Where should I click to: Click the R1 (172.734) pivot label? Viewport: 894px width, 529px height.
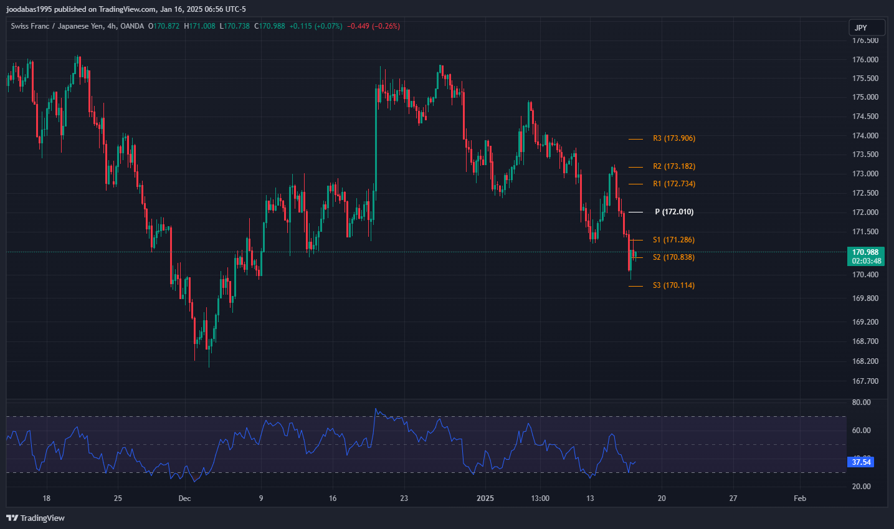coord(673,184)
